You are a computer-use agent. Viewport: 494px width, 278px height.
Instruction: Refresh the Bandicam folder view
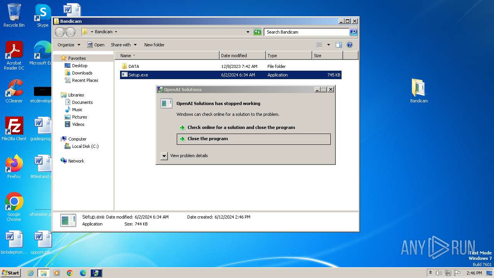[x=257, y=32]
